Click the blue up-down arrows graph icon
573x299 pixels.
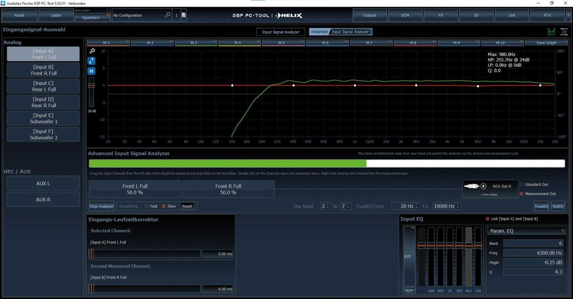coord(92,61)
